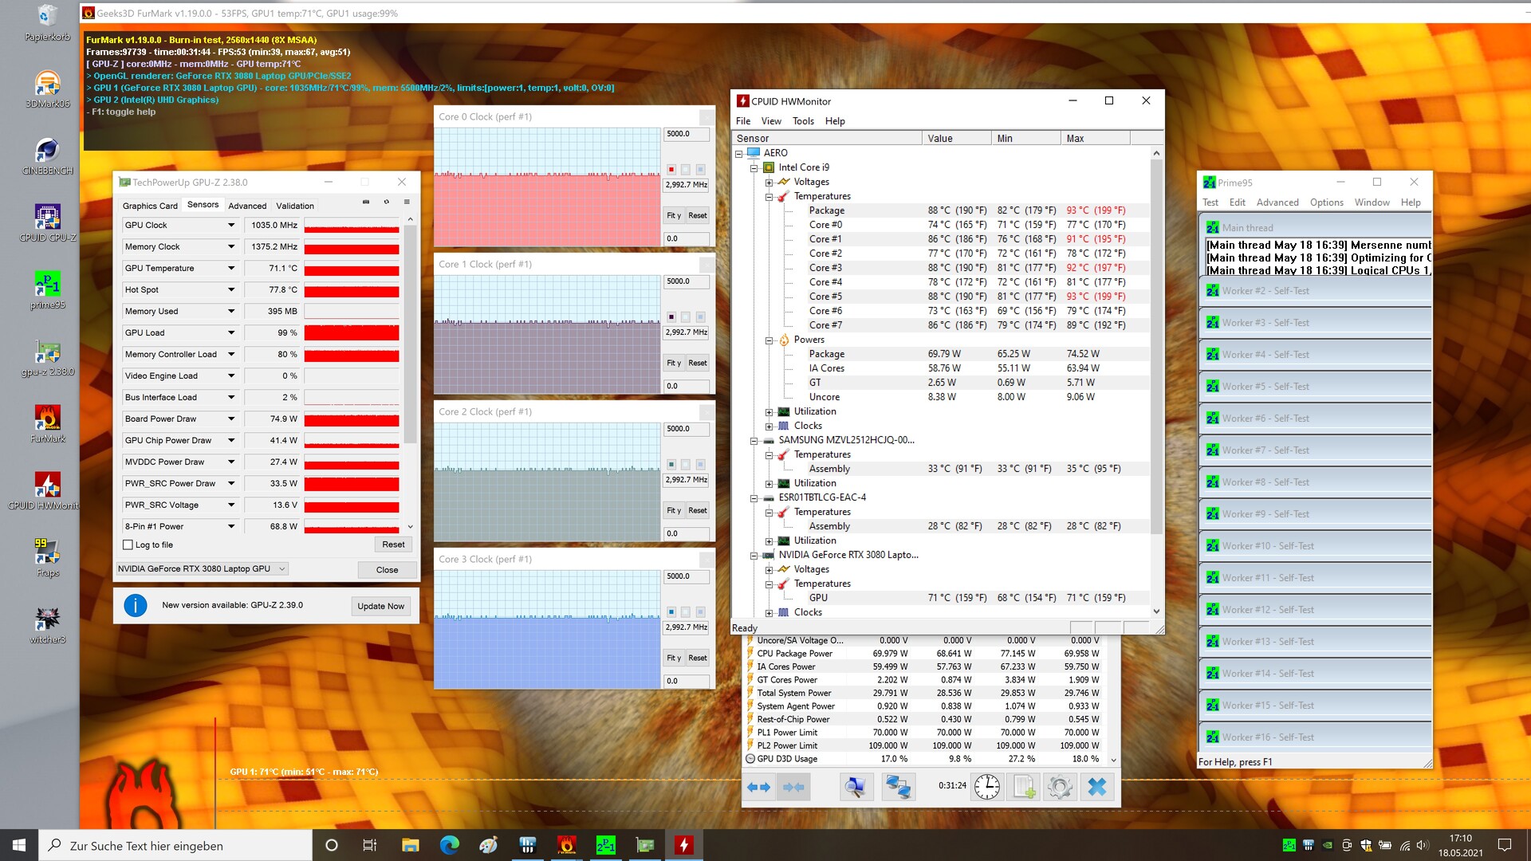1531x861 pixels.
Task: Enable the Log to file checkbox
Action: (x=128, y=545)
